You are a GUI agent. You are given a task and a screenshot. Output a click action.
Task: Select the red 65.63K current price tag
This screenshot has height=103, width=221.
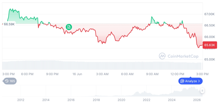[x=210, y=45]
